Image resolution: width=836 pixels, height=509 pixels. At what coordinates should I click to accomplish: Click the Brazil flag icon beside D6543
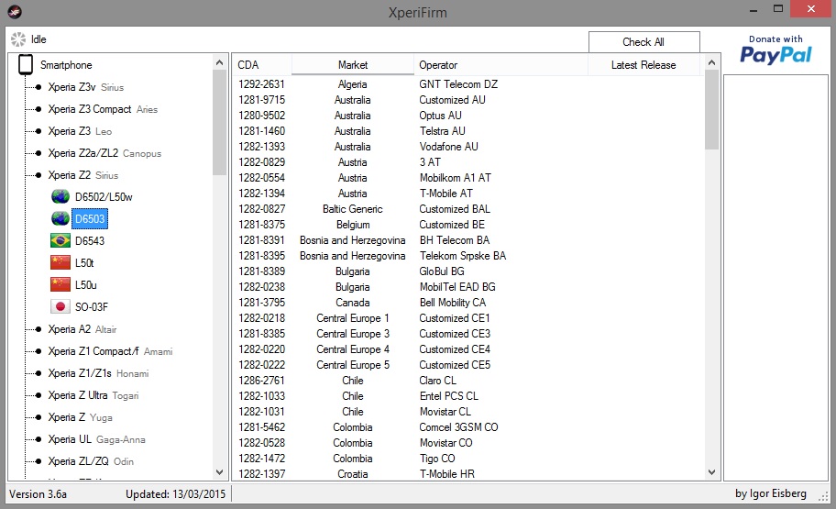coord(60,240)
